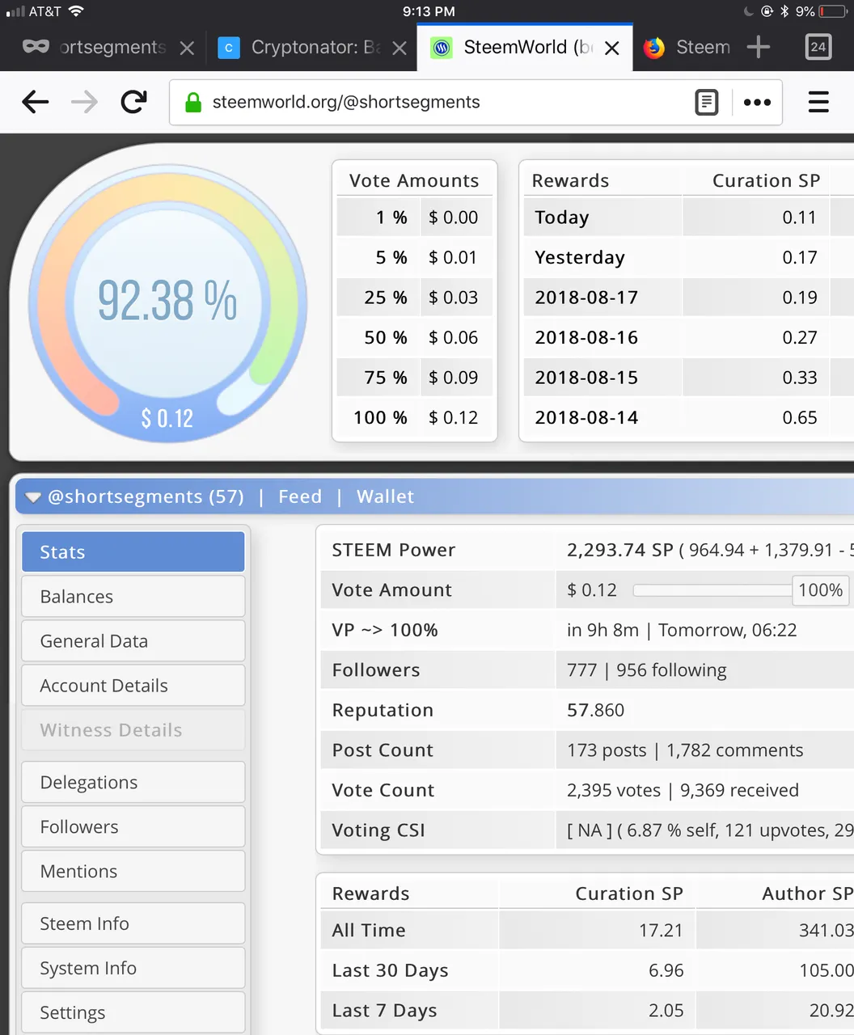Open the Wallet link
This screenshot has height=1035, width=854.
tap(385, 496)
